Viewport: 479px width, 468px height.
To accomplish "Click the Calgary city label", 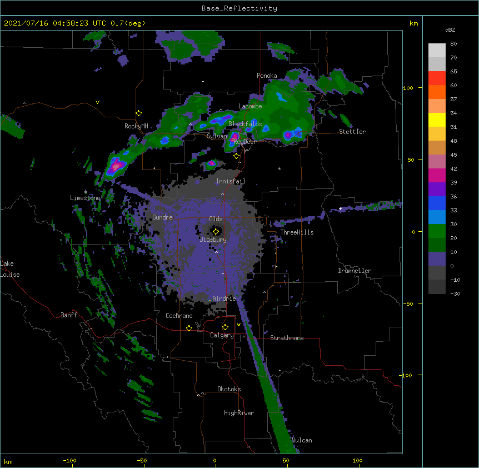I will (x=222, y=335).
